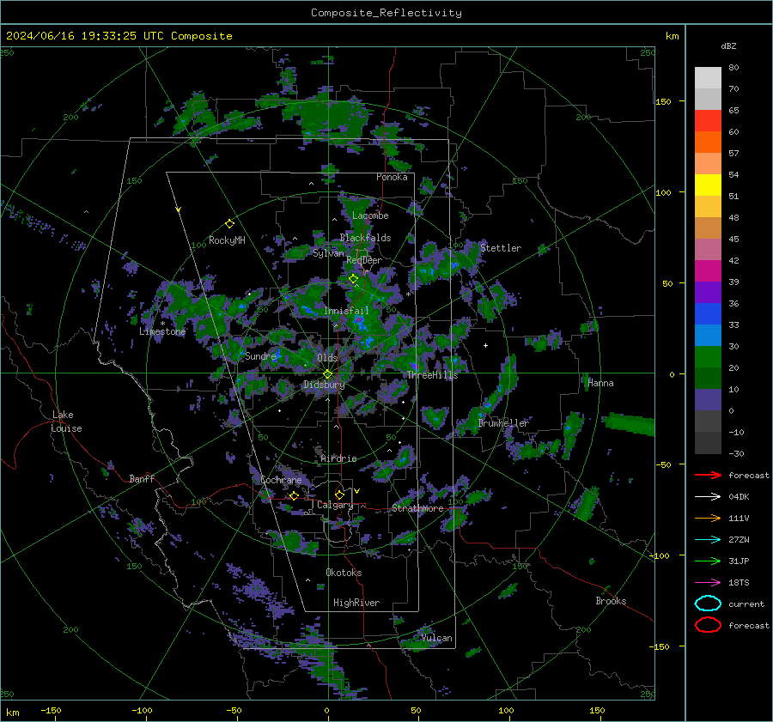The height and width of the screenshot is (722, 773).
Task: Click the Sylvan label
Action: (x=328, y=253)
